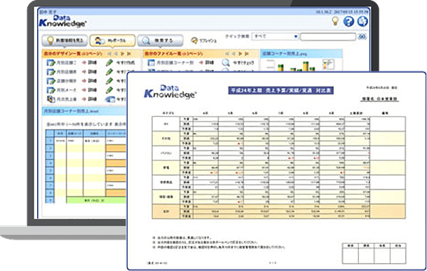The height and width of the screenshot is (271, 427).
Task: Click Data Knowledge logo in laptop window
Action: (x=62, y=22)
